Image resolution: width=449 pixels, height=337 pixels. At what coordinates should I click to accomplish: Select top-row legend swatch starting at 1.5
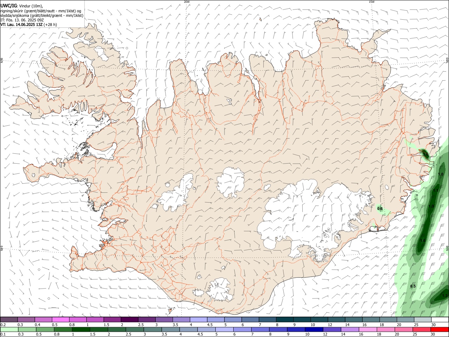pos(112,319)
